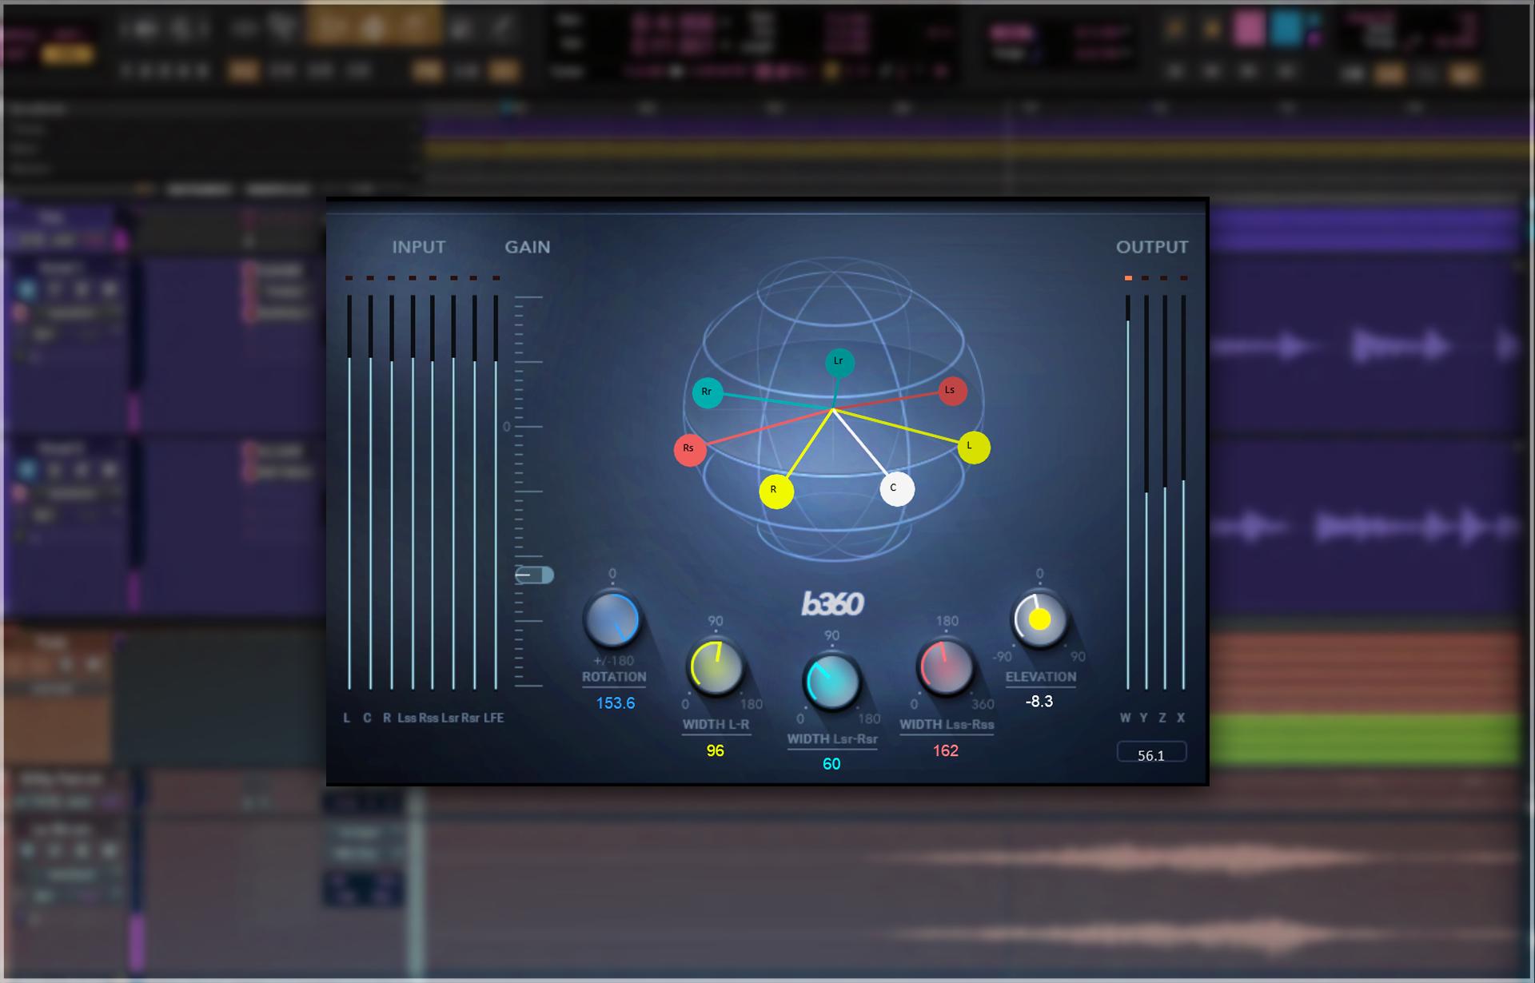Image resolution: width=1535 pixels, height=983 pixels.
Task: Select the yellow L speaker node
Action: coord(973,447)
